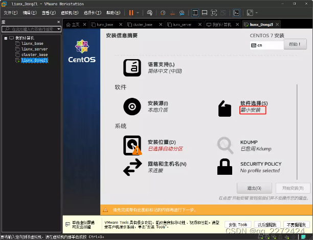313x240 pixels.
Task: Open the power options dropdown arrow beside pause
Action: [138, 13]
